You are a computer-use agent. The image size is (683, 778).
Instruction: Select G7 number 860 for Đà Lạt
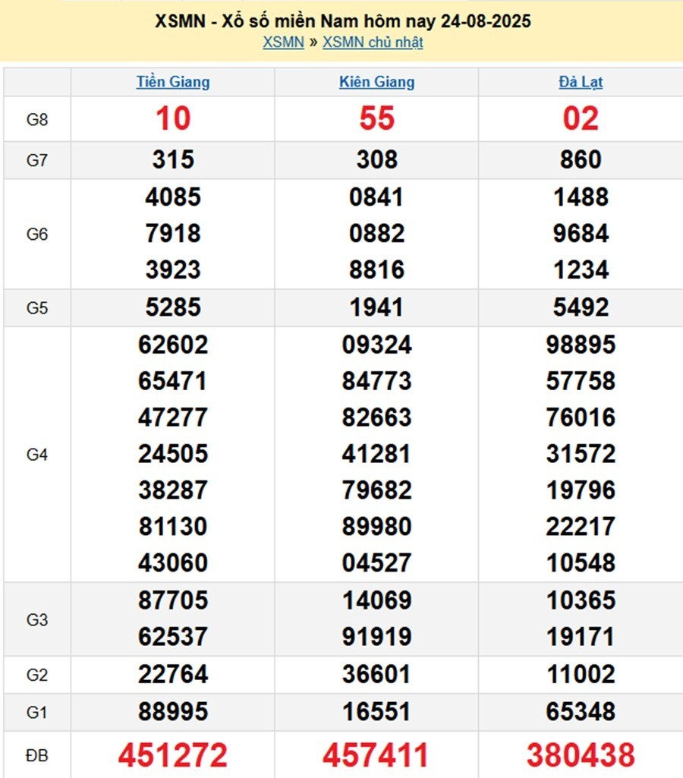click(x=581, y=159)
